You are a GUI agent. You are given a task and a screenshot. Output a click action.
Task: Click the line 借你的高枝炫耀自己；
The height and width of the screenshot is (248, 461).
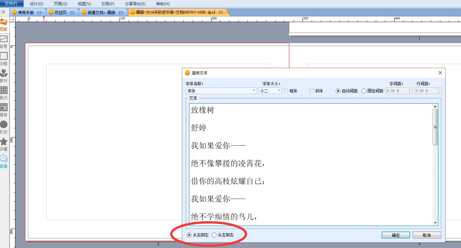(228, 181)
